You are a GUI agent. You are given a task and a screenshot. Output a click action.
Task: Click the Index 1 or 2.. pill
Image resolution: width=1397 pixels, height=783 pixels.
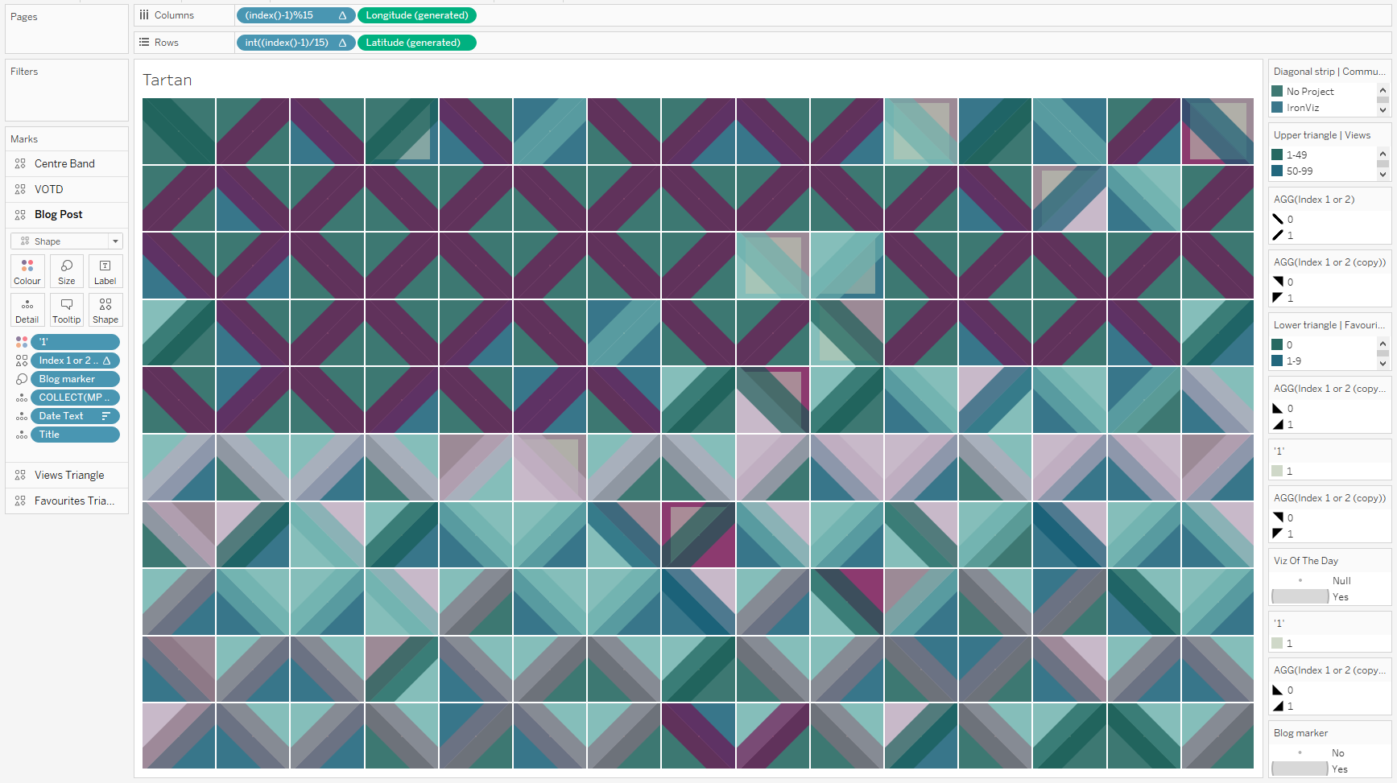point(76,361)
